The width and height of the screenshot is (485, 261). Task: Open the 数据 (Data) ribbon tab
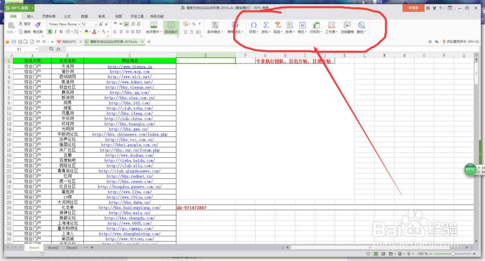pyautogui.click(x=84, y=16)
